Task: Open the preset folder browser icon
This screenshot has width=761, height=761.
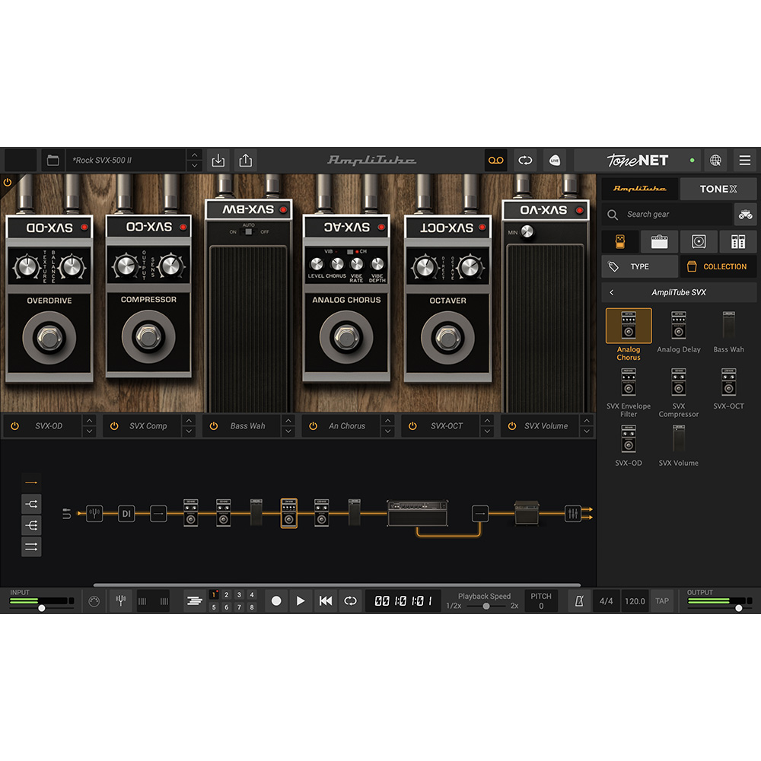Action: point(53,160)
